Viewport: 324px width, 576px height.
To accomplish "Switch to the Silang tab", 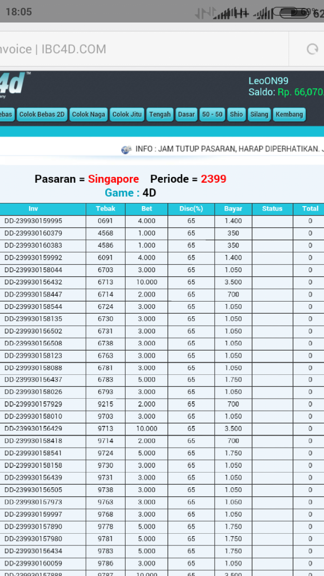I will [x=259, y=114].
